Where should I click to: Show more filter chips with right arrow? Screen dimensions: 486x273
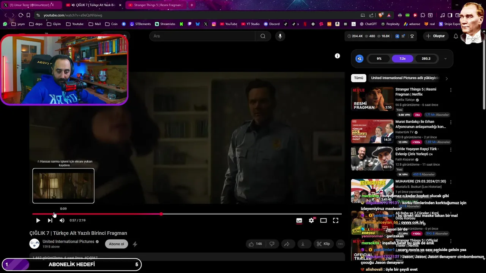447,78
